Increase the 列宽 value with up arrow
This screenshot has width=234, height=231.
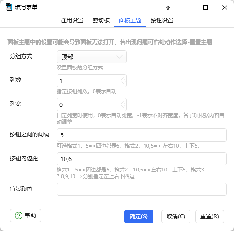123,103
